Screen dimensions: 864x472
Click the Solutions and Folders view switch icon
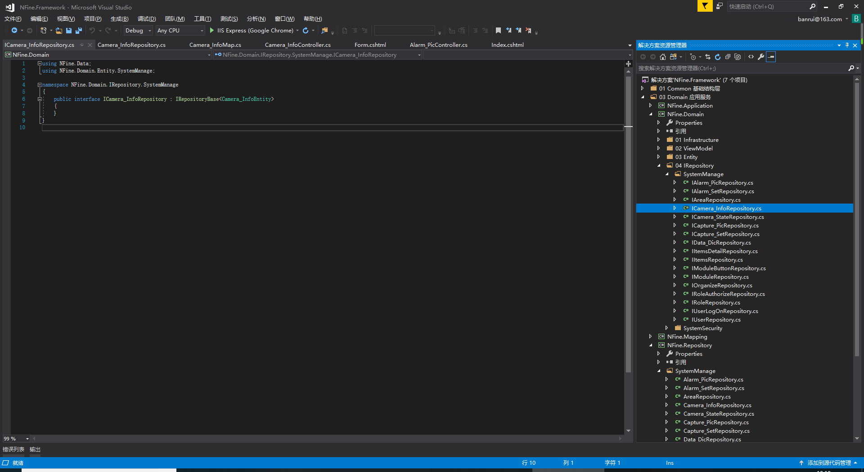673,57
